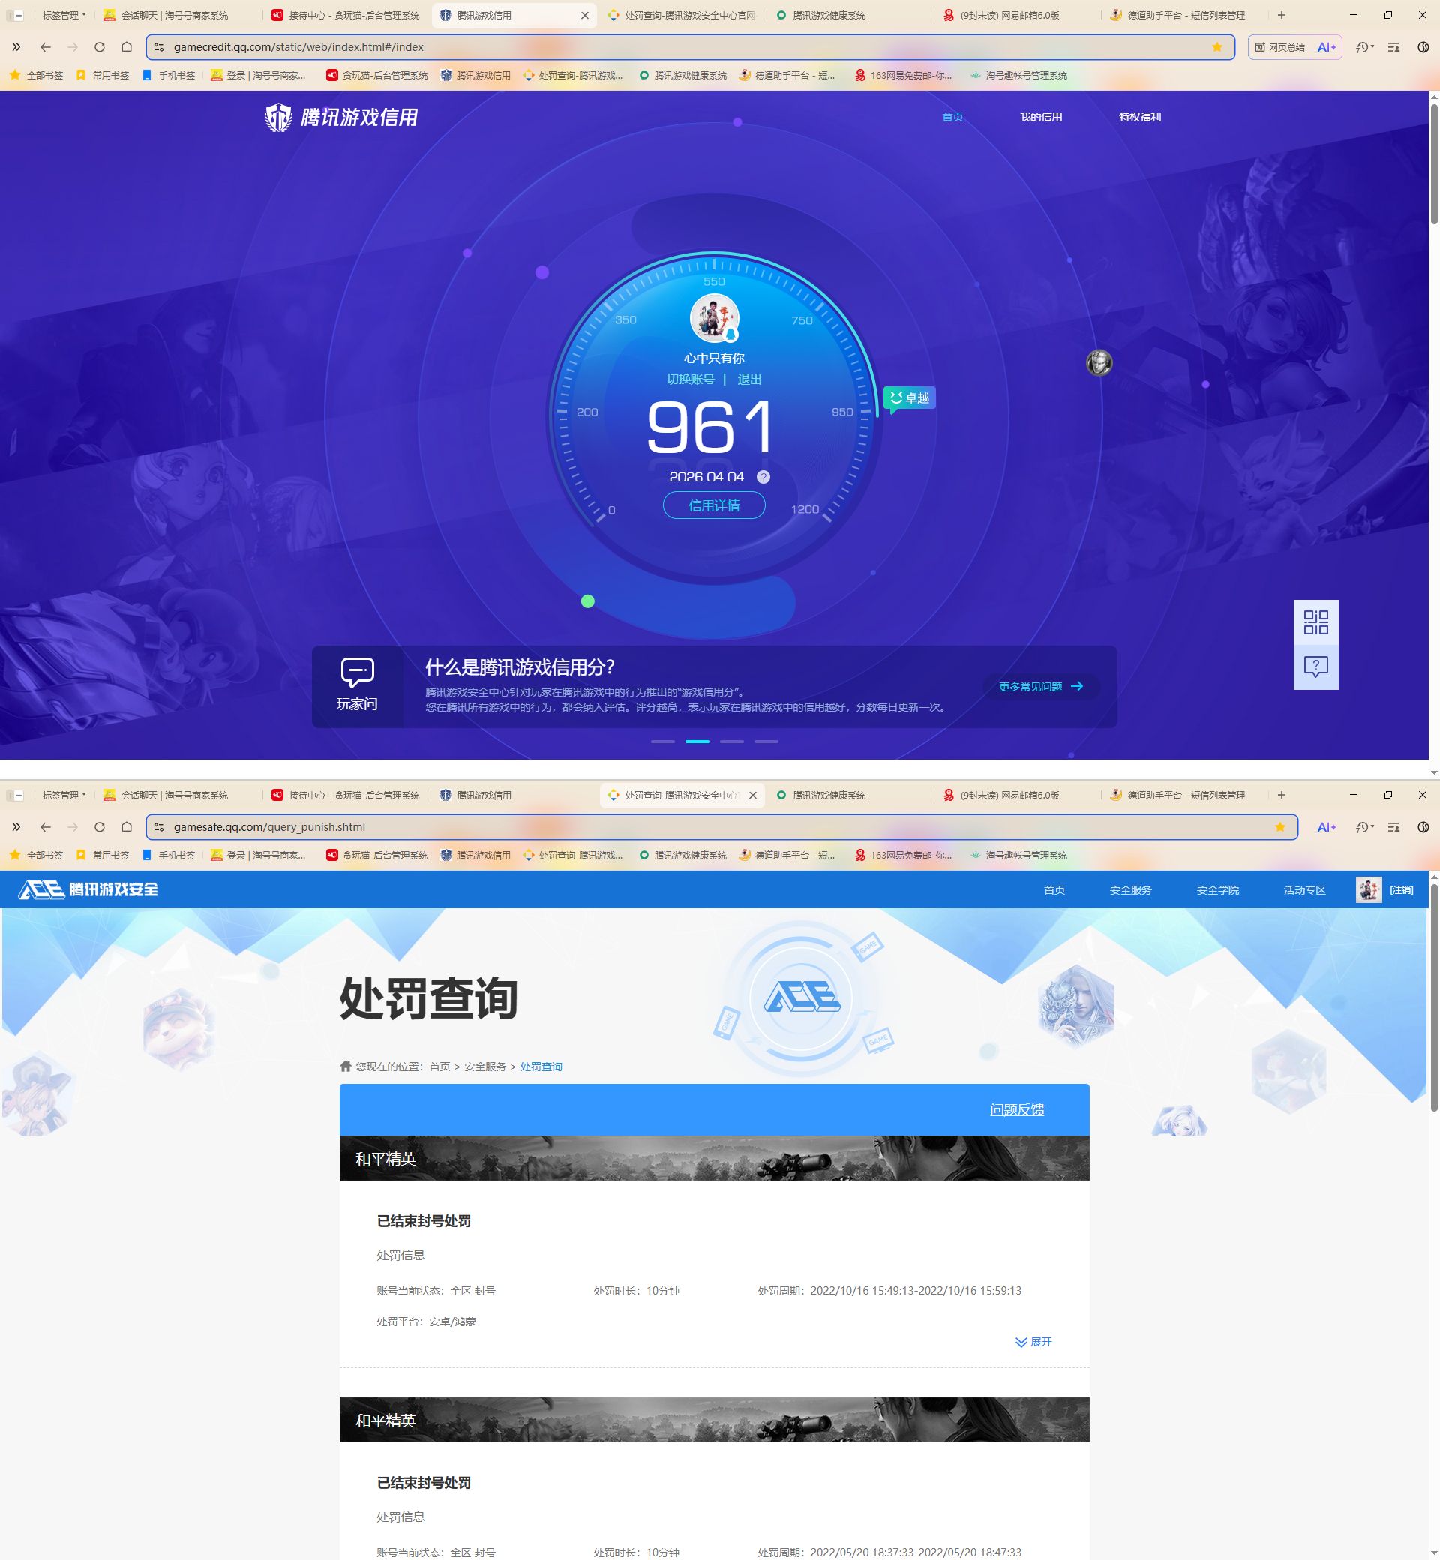
Task: Click the home icon in the breadcrumb path
Action: point(345,1066)
